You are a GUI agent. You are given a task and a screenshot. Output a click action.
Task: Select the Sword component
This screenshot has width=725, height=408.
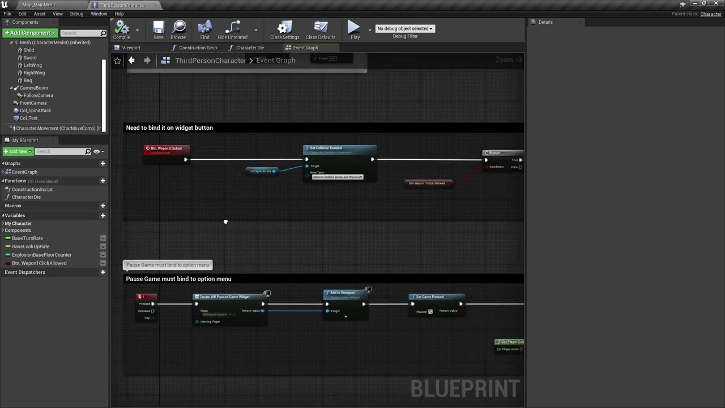pos(30,58)
